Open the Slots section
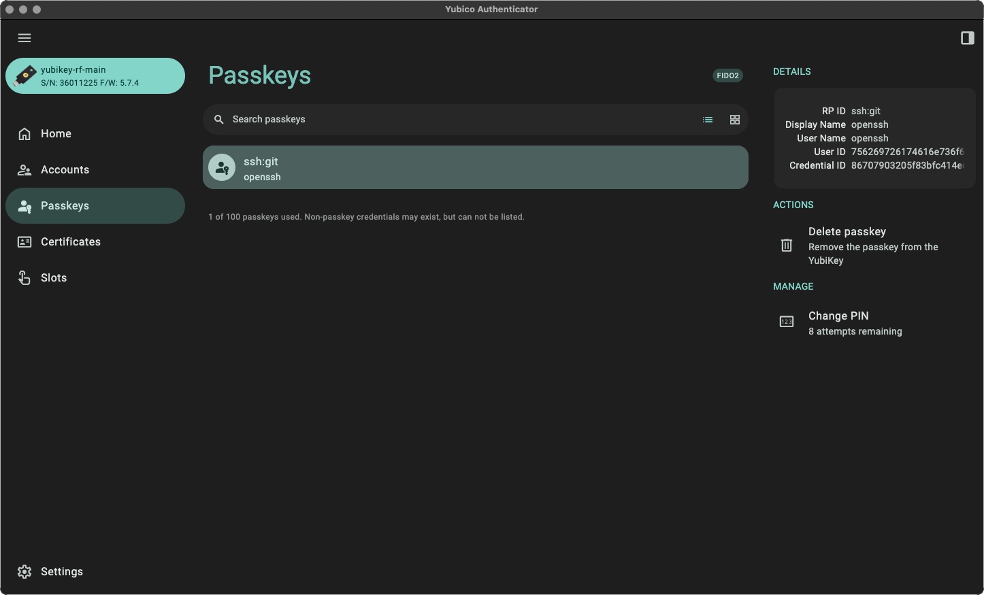Image resolution: width=984 pixels, height=595 pixels. [95, 278]
